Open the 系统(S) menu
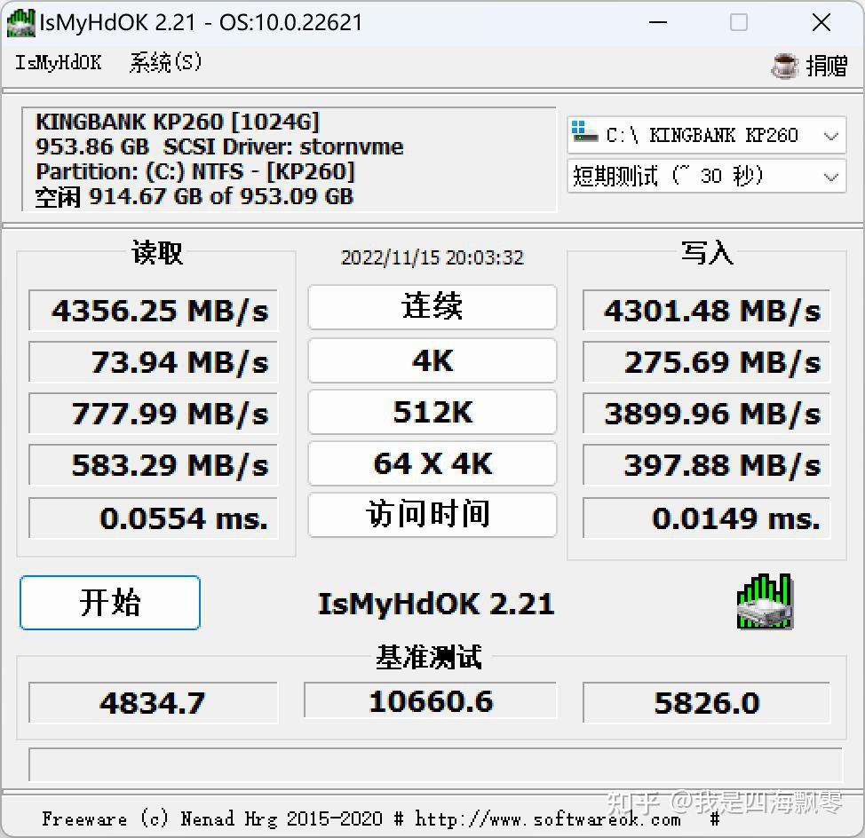Screen dimensions: 865x838 164,63
